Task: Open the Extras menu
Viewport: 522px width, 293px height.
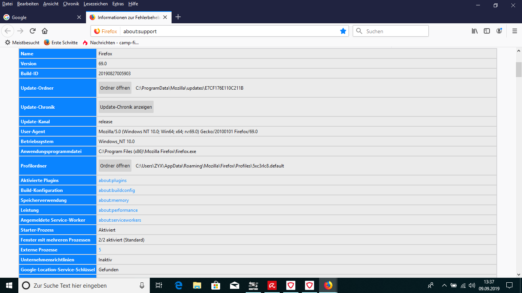Action: (118, 4)
